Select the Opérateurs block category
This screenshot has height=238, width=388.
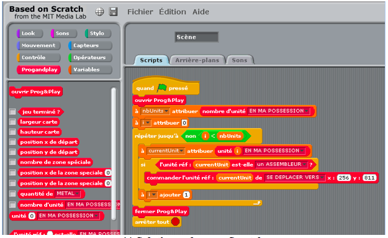coord(90,57)
